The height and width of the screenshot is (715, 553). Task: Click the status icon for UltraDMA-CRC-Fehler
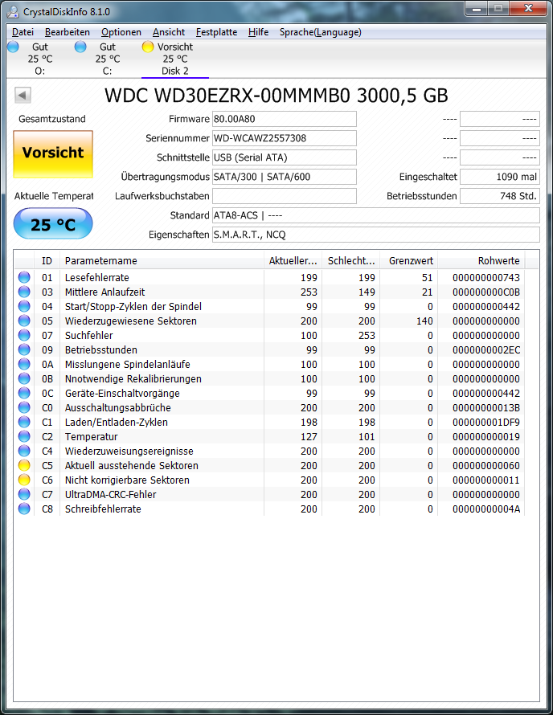(x=24, y=494)
